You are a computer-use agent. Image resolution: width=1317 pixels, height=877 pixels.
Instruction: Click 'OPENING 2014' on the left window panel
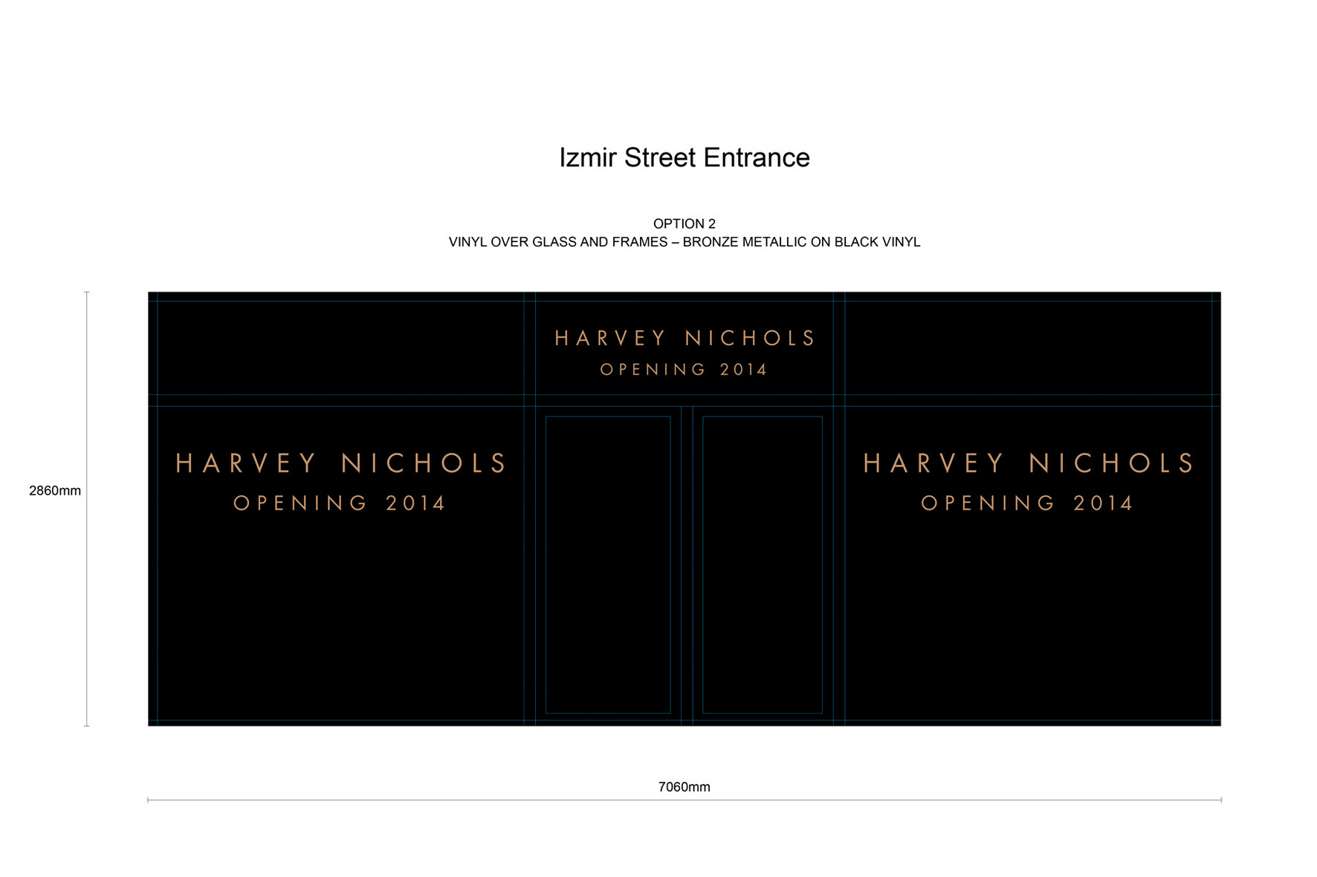click(x=340, y=503)
